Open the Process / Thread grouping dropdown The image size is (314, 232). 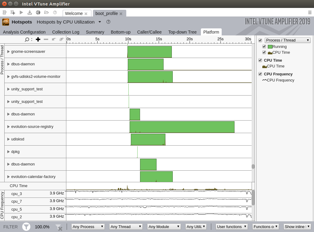click(287, 40)
